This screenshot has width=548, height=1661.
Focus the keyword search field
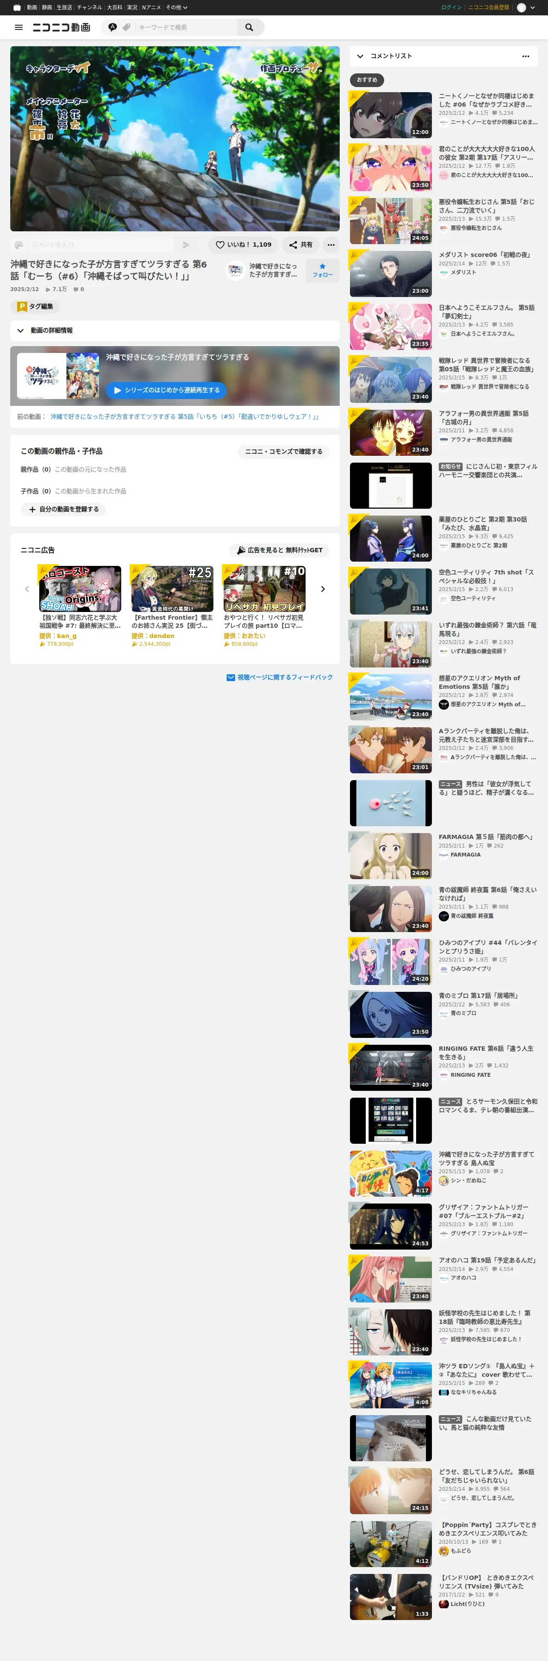[x=187, y=27]
